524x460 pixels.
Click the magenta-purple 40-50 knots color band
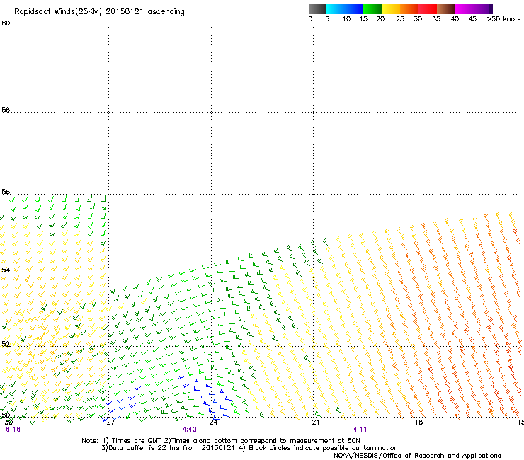click(474, 8)
